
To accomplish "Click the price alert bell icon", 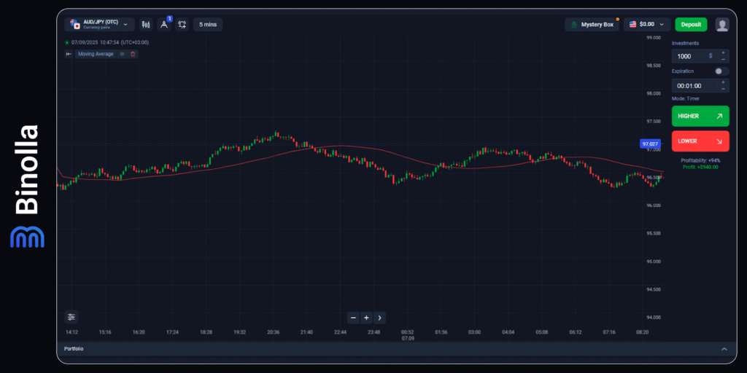I will pyautogui.click(x=182, y=24).
